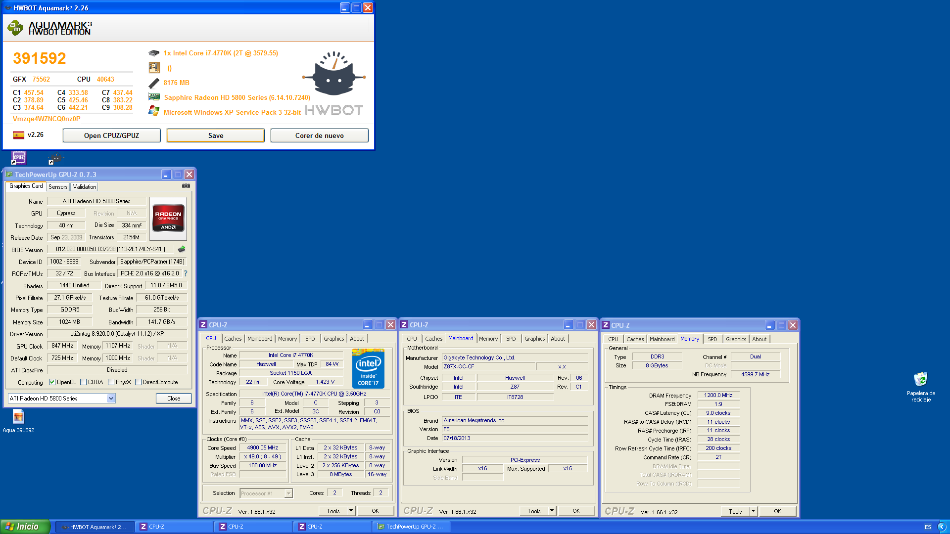Click the Bandwidth 141.7 GB/s value
Screen dimensions: 950x534
[x=161, y=322]
